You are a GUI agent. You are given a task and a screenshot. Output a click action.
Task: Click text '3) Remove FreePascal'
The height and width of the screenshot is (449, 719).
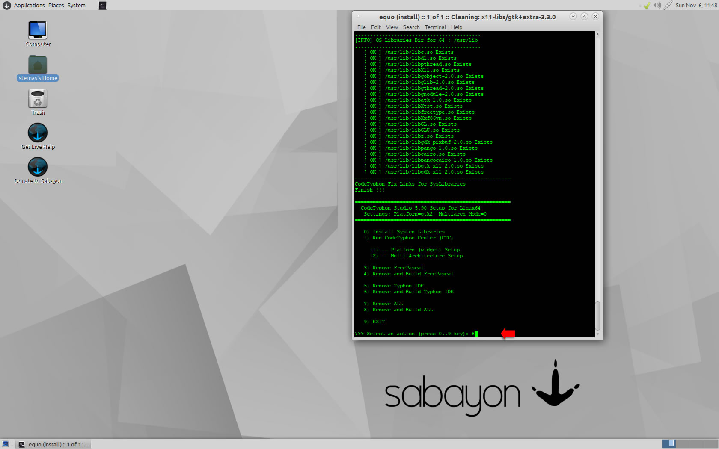[x=394, y=268]
